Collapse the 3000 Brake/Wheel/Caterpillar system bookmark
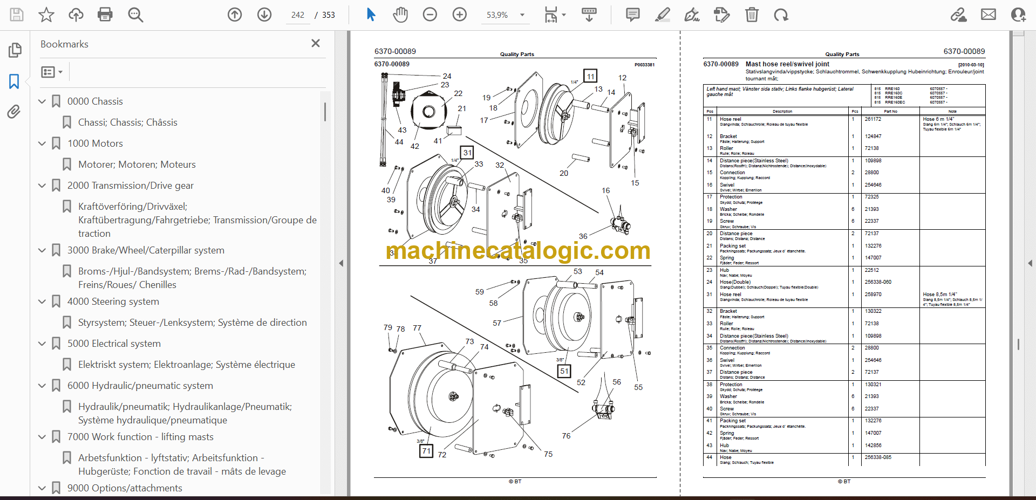This screenshot has height=500, width=1036. [42, 250]
